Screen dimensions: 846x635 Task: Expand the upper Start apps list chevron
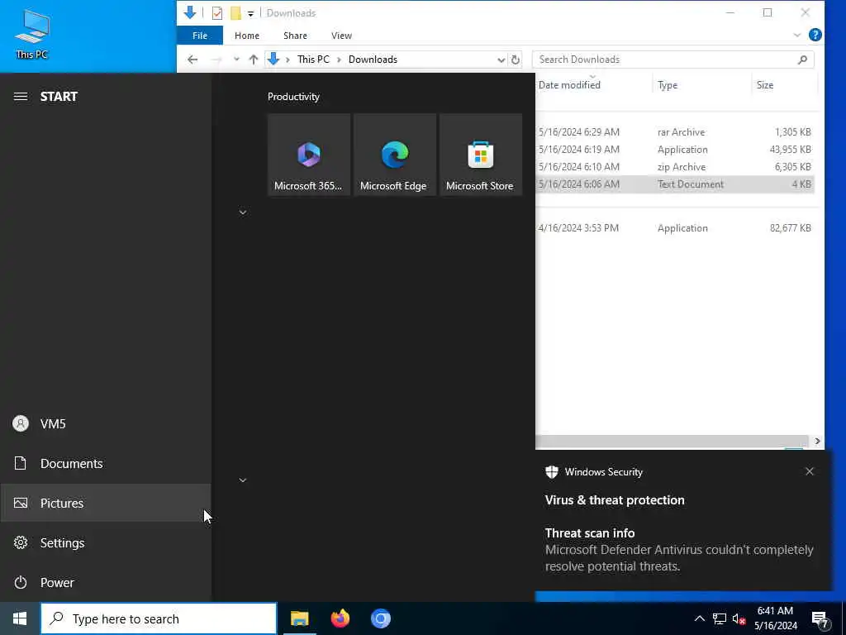click(243, 212)
